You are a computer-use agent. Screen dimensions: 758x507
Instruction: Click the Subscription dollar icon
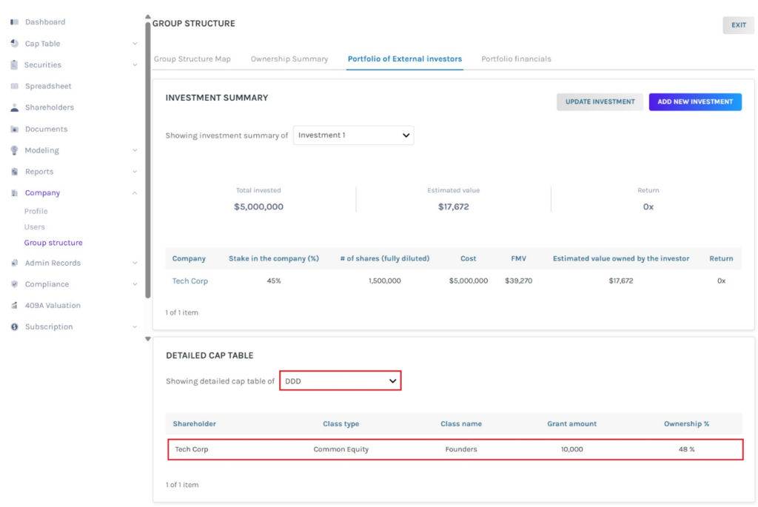pyautogui.click(x=14, y=327)
